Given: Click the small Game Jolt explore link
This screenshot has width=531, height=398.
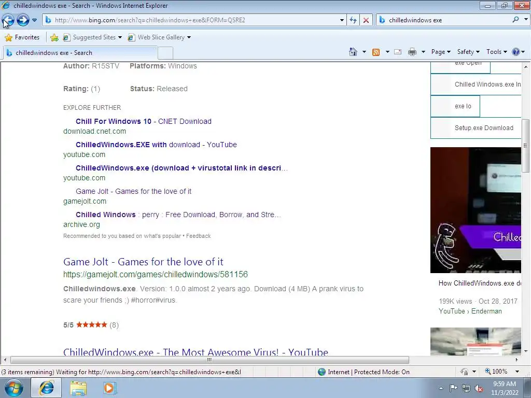Looking at the screenshot, I should pos(133,191).
